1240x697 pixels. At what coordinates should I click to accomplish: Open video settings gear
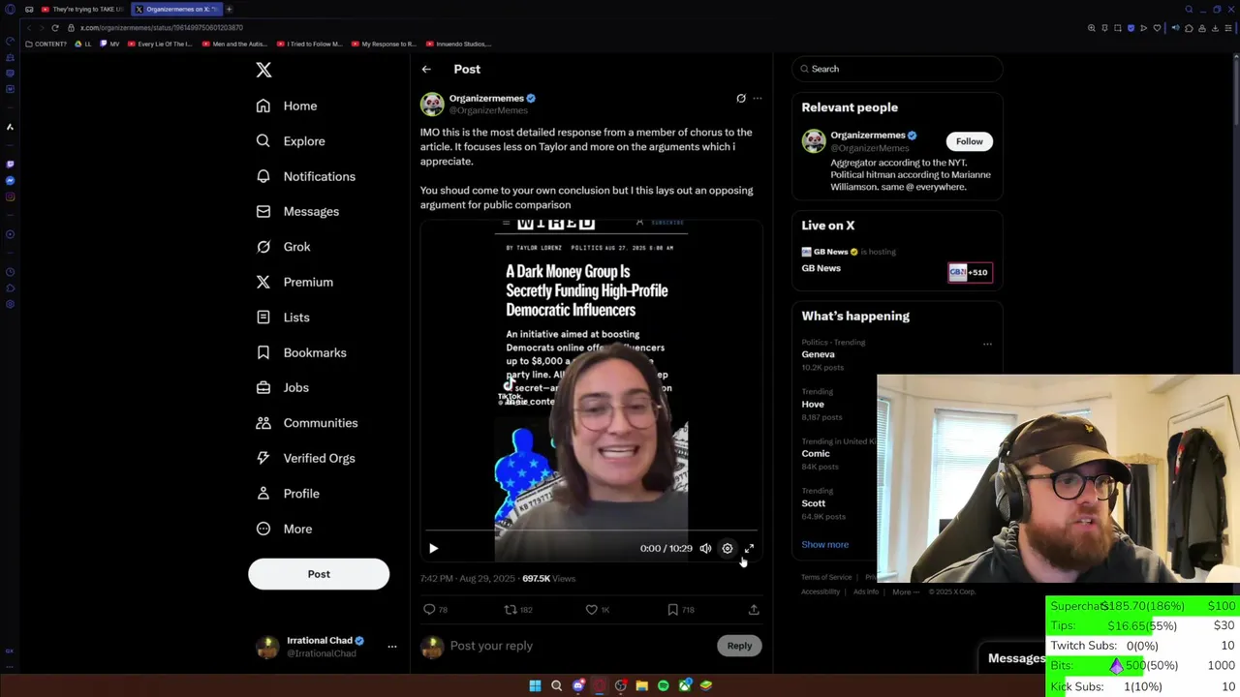[x=728, y=549]
